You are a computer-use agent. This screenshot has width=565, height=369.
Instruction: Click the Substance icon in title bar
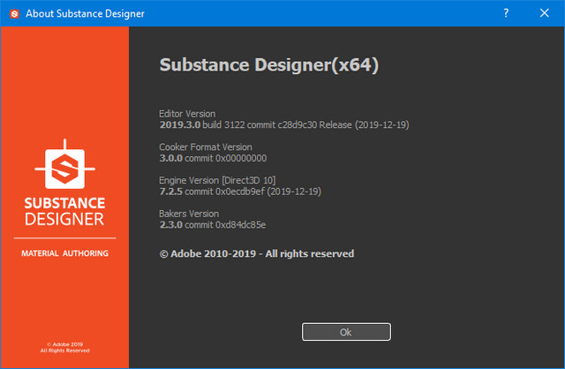tap(13, 13)
